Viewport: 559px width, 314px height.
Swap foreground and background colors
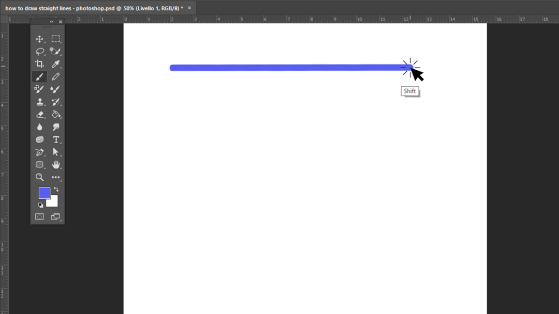(x=56, y=189)
